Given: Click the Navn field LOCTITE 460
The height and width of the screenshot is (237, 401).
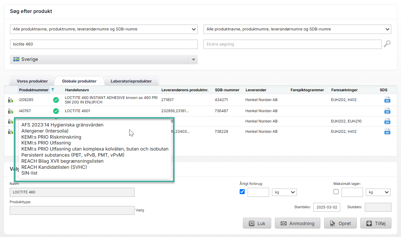Looking at the screenshot, I should pos(72,192).
